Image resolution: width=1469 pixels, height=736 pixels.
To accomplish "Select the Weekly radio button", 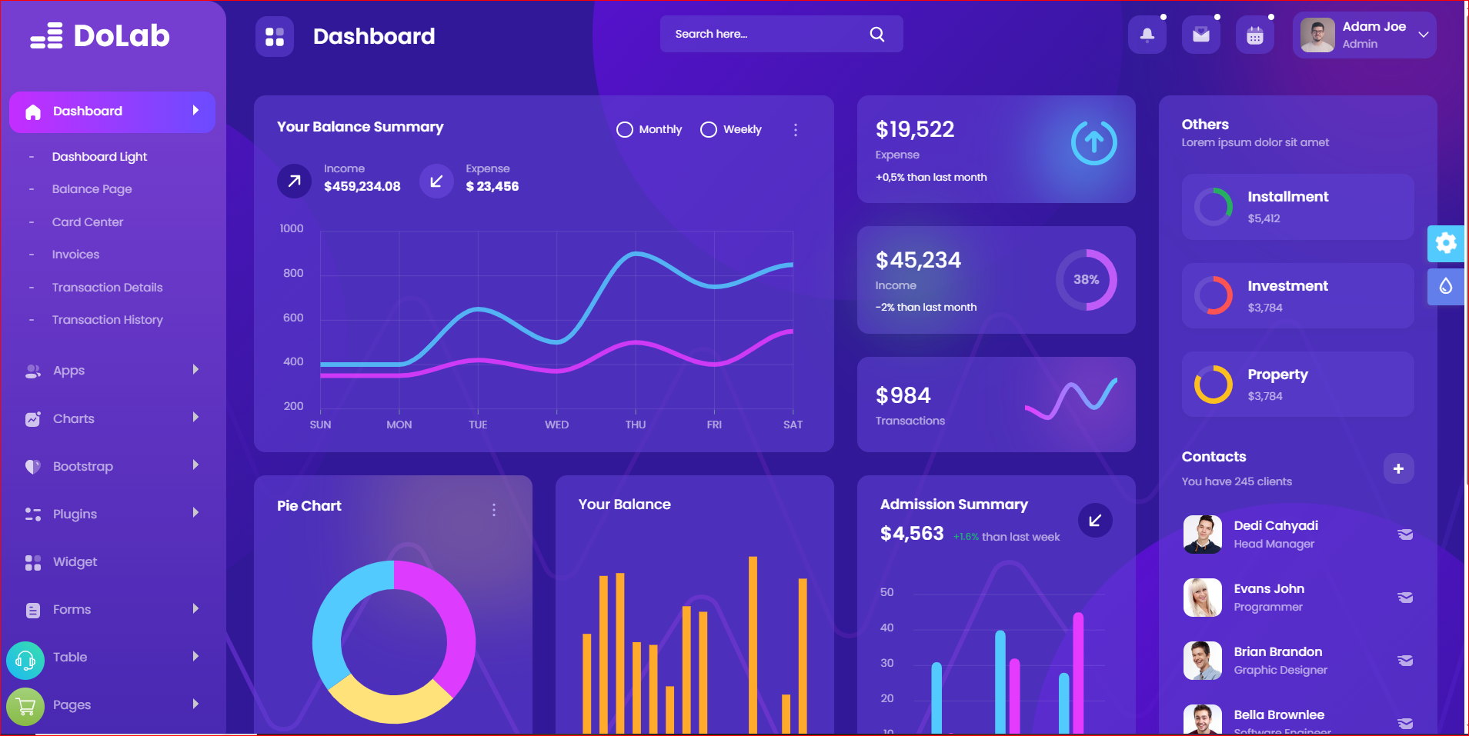I will coord(709,130).
